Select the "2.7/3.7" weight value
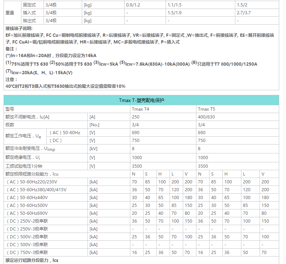Screen dimensions: 286x264 coord(244,13)
